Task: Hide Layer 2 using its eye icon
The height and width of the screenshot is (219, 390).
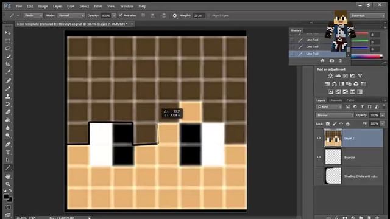Action: point(319,138)
